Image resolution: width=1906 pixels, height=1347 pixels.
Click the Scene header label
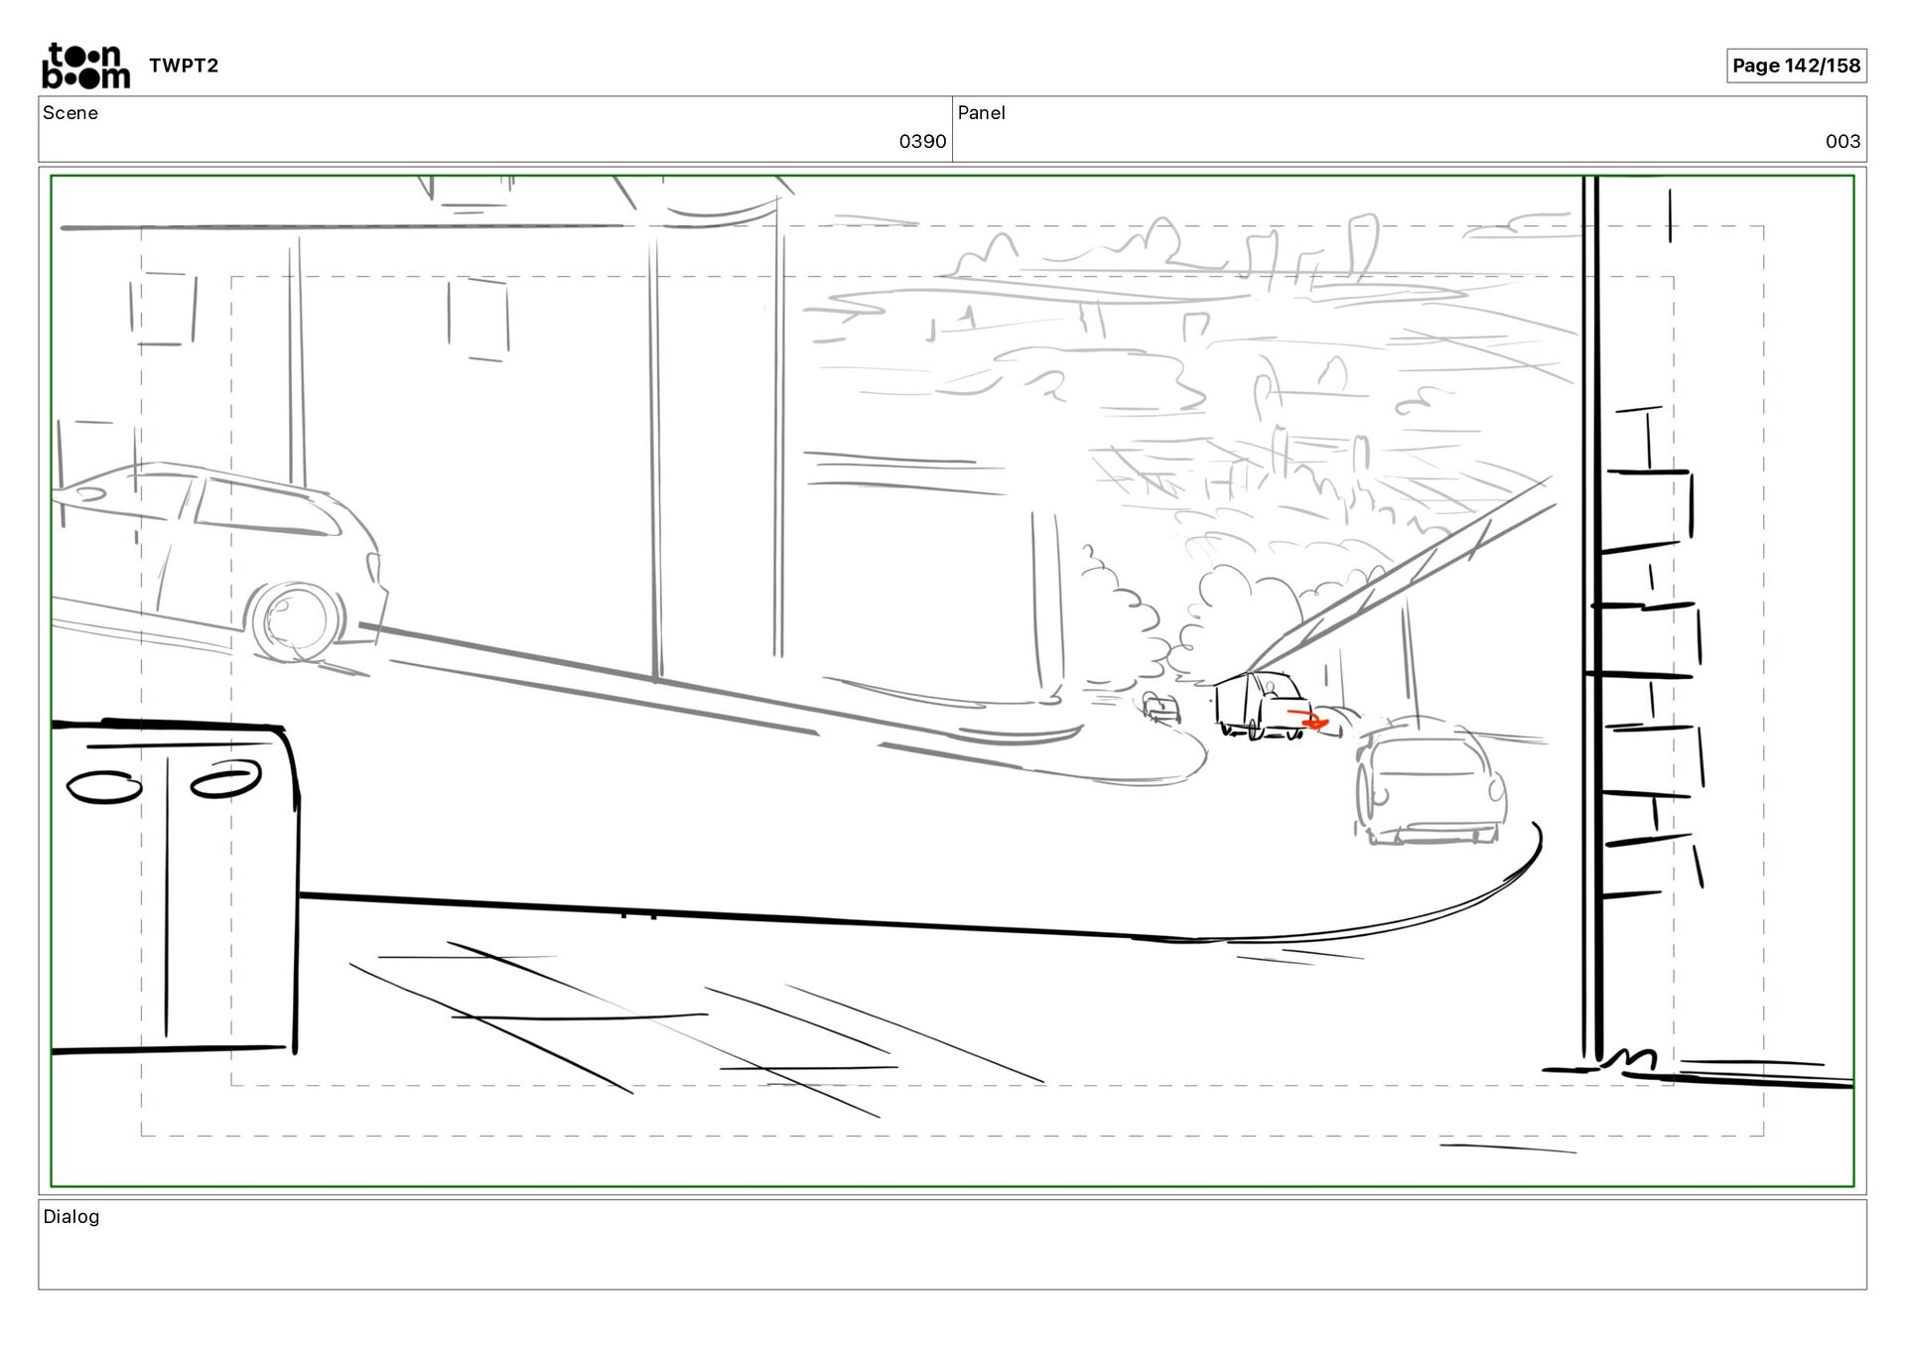70,113
